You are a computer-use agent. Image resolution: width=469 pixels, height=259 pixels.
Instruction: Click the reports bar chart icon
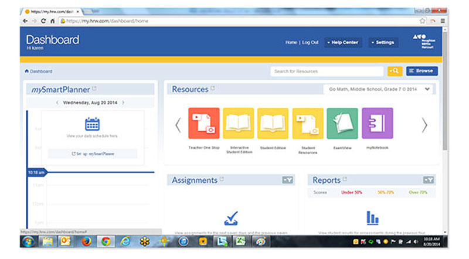372,218
